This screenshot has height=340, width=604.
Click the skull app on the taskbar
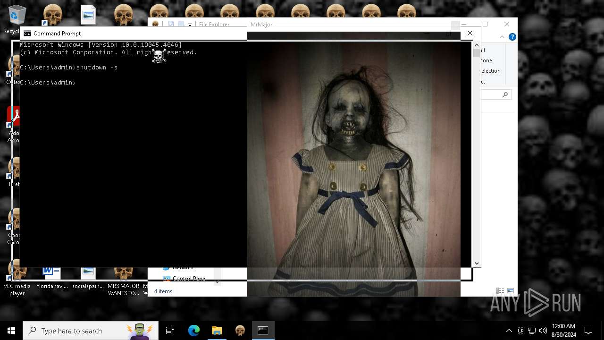pyautogui.click(x=240, y=331)
